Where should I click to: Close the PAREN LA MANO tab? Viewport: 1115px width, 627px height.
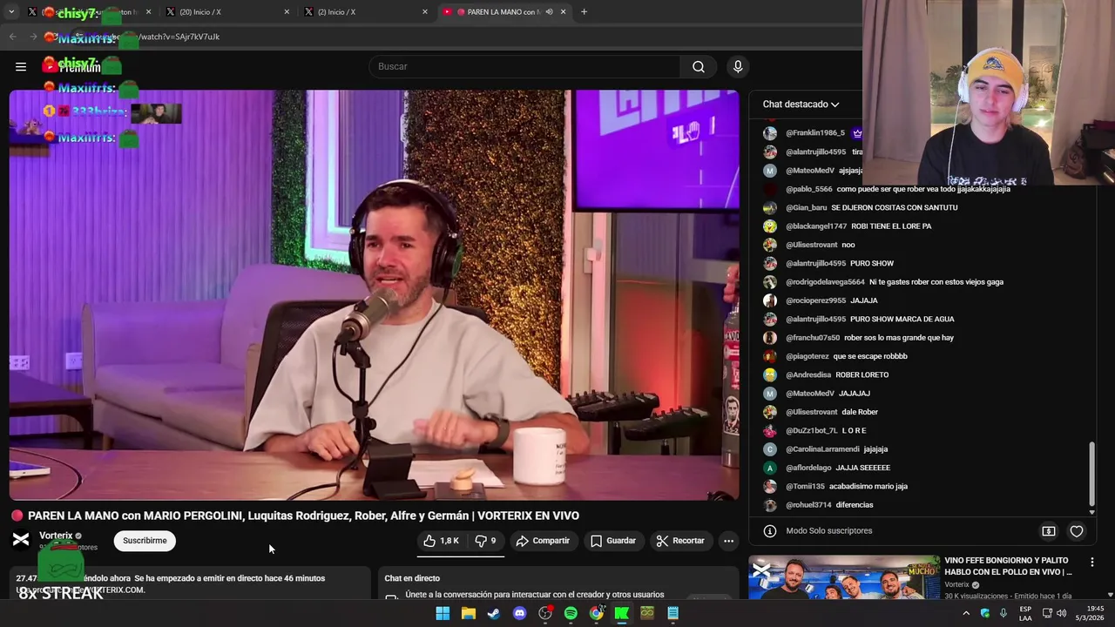pyautogui.click(x=563, y=12)
